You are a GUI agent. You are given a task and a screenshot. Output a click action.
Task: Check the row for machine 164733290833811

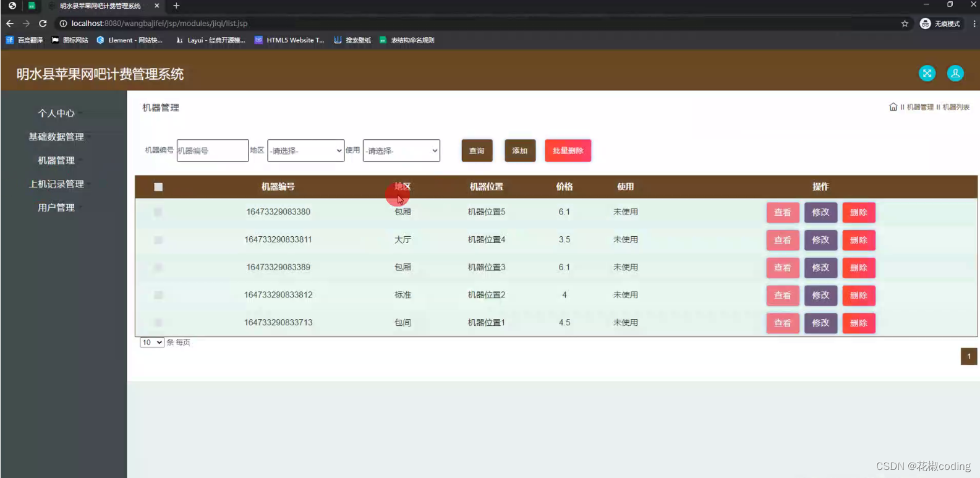click(x=158, y=240)
